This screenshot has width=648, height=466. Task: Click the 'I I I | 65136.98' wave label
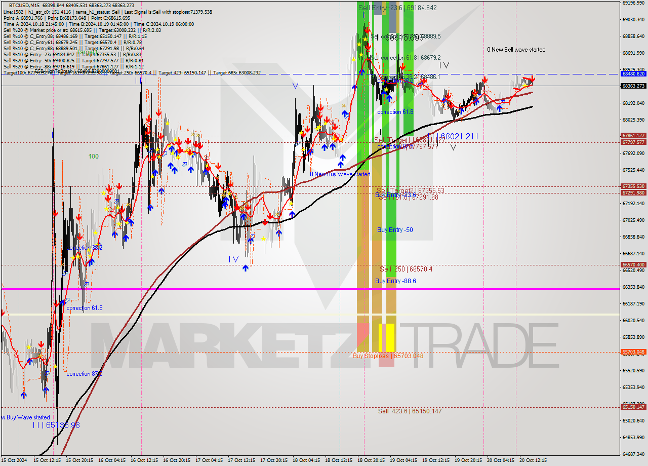56,425
